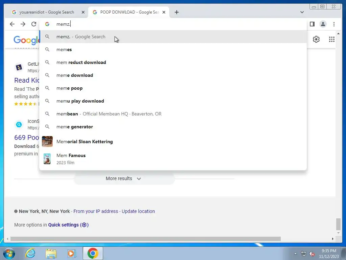Click the horizontal scrollbar right arrow

333,239
